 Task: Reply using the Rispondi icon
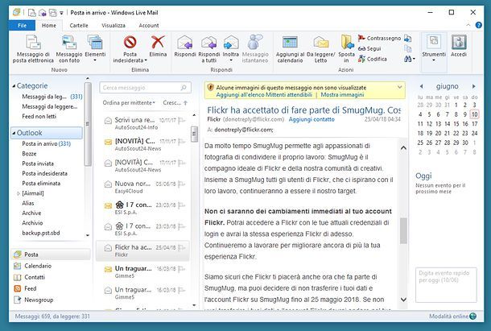coord(185,47)
